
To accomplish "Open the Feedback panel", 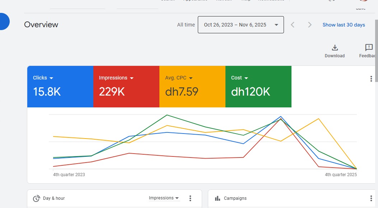I will pyautogui.click(x=368, y=50).
